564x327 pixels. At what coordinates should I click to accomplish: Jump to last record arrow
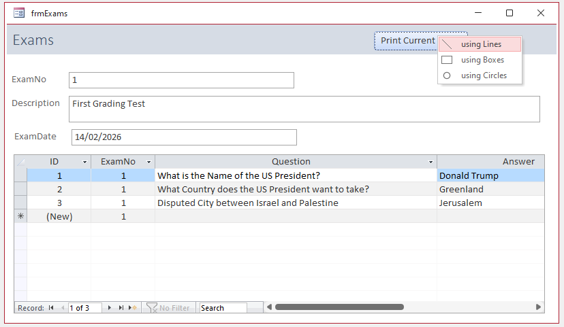coord(121,308)
